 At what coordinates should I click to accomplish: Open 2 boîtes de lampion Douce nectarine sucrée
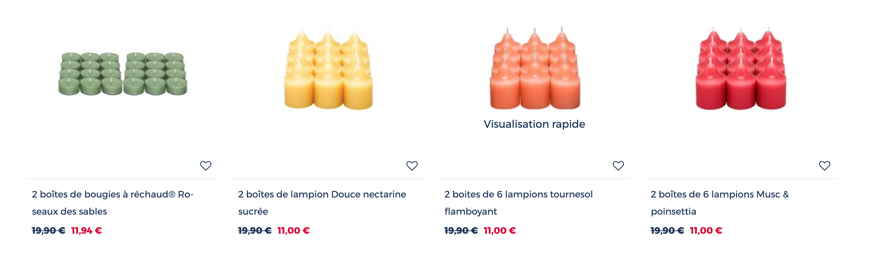[x=322, y=202]
